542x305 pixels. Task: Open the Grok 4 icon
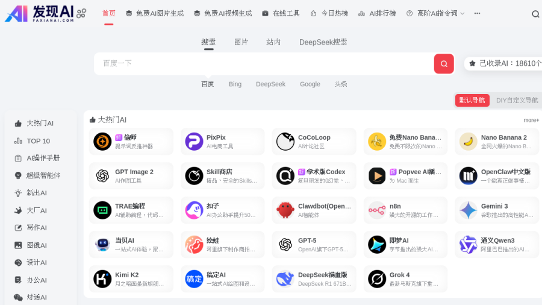(x=377, y=278)
